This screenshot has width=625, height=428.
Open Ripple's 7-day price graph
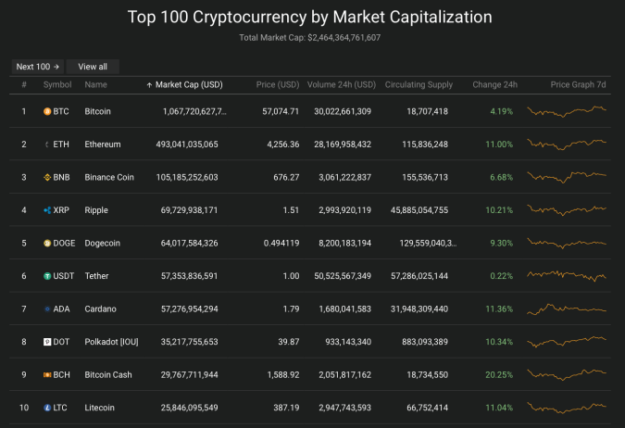point(567,210)
